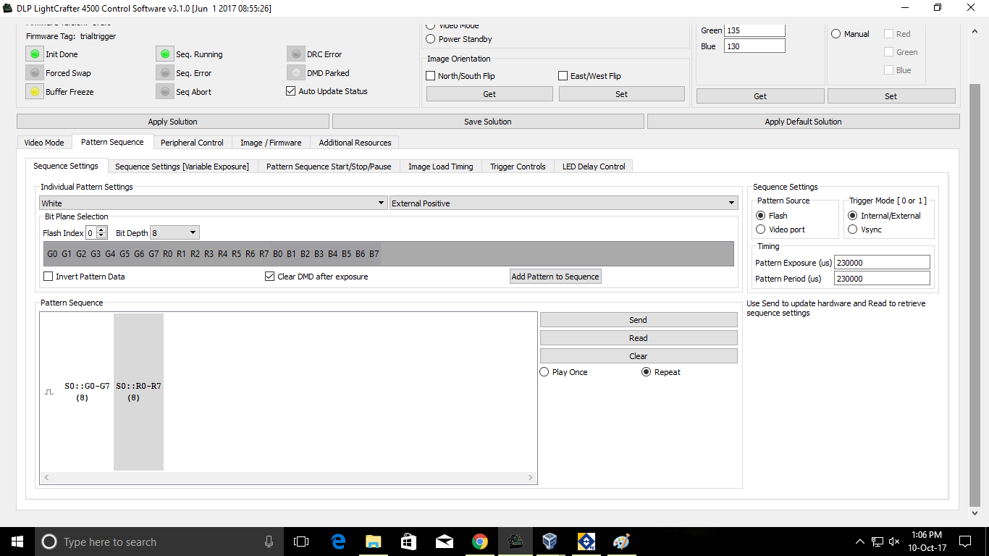Click Apply Default Solution
Viewport: 989px width, 556px height.
click(x=803, y=122)
